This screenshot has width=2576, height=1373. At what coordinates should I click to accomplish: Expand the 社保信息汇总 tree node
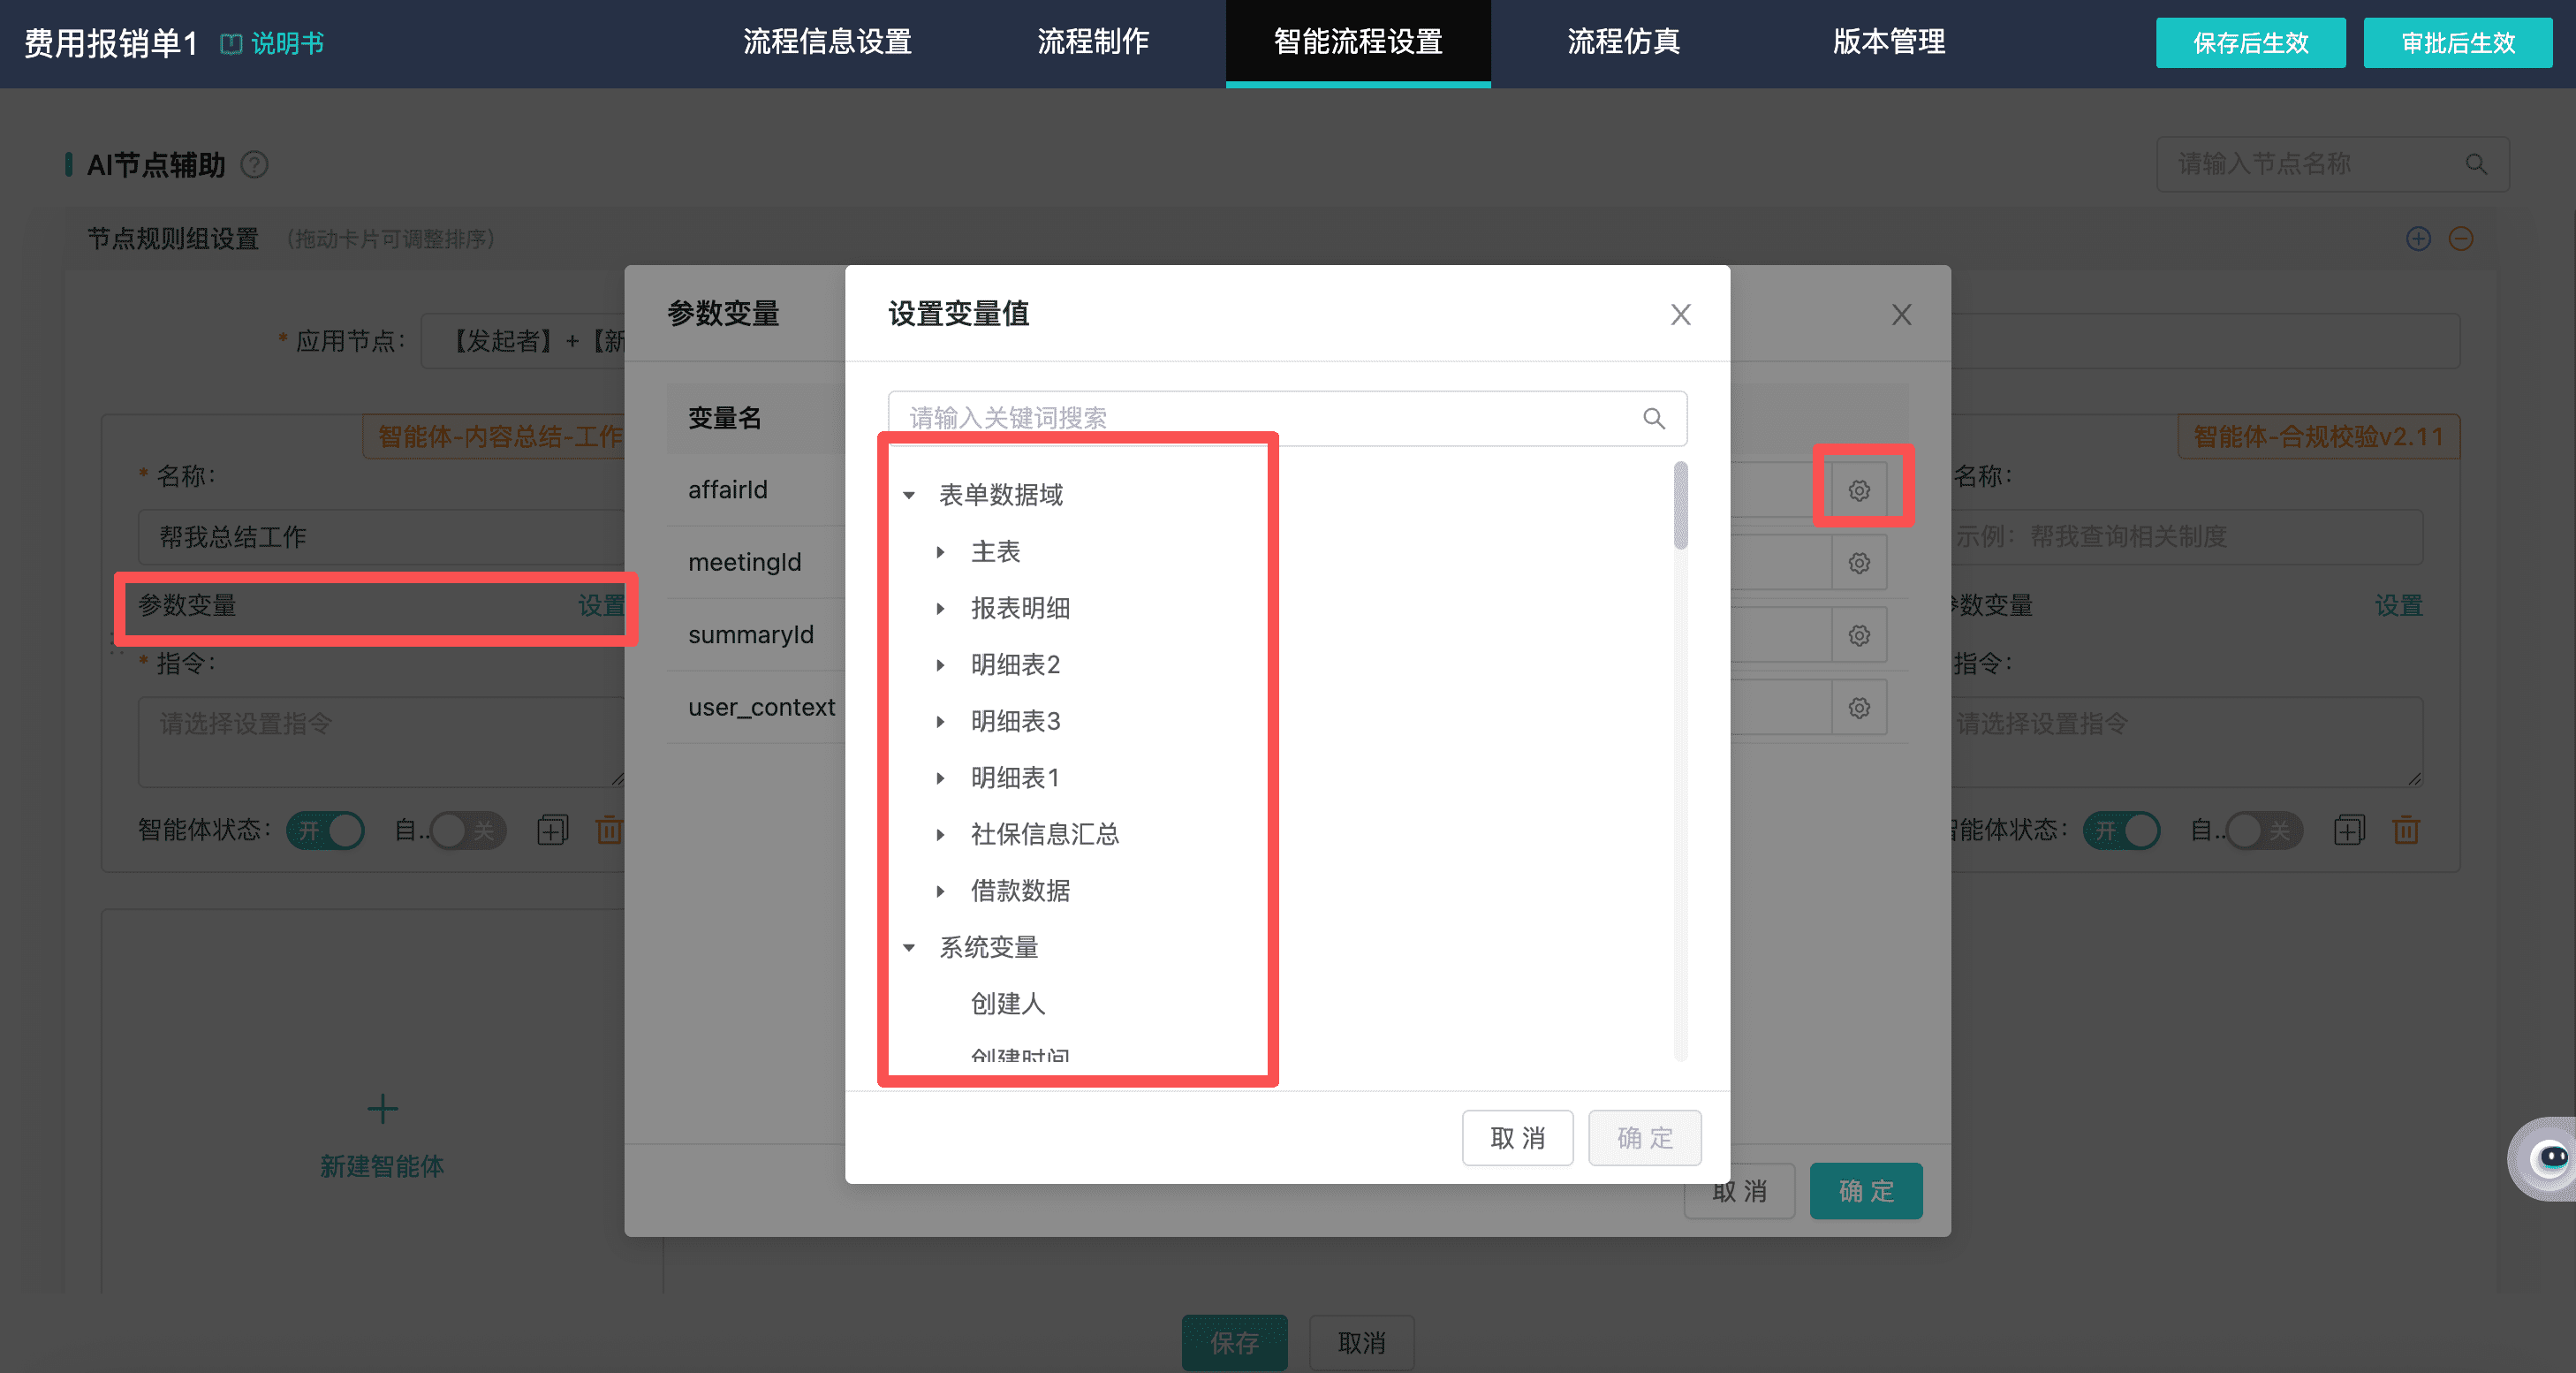pos(940,834)
